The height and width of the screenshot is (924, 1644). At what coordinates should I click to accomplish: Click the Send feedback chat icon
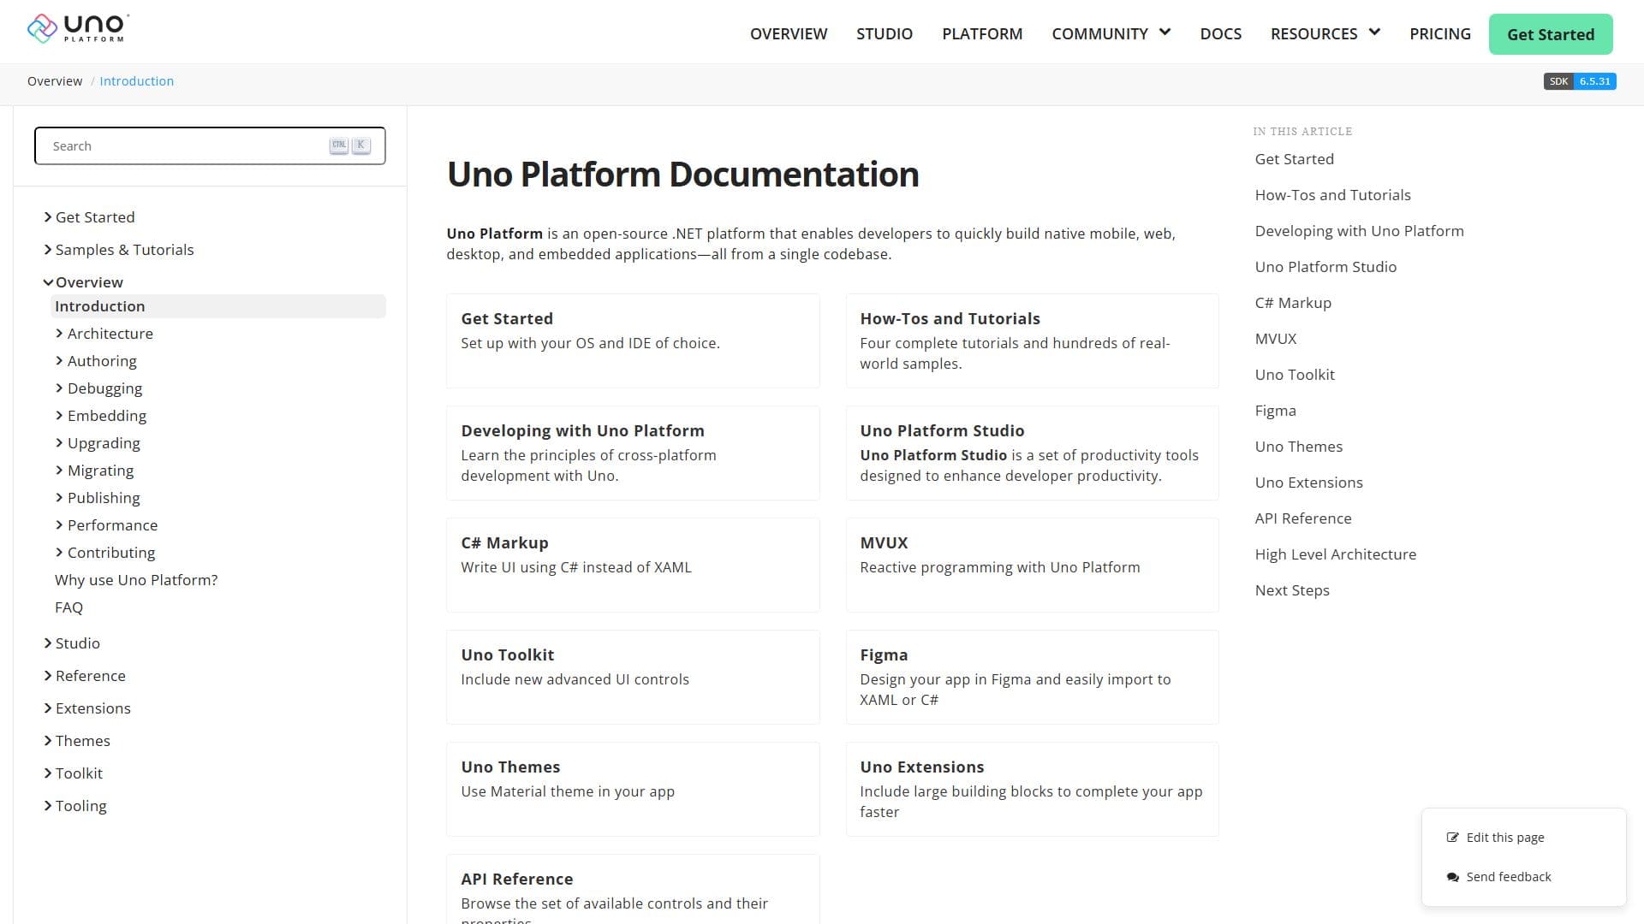tap(1452, 877)
